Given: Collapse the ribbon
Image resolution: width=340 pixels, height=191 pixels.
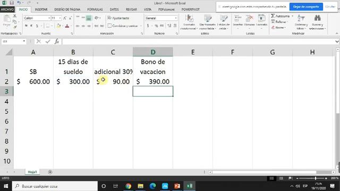Looking at the screenshot, I should (337, 33).
